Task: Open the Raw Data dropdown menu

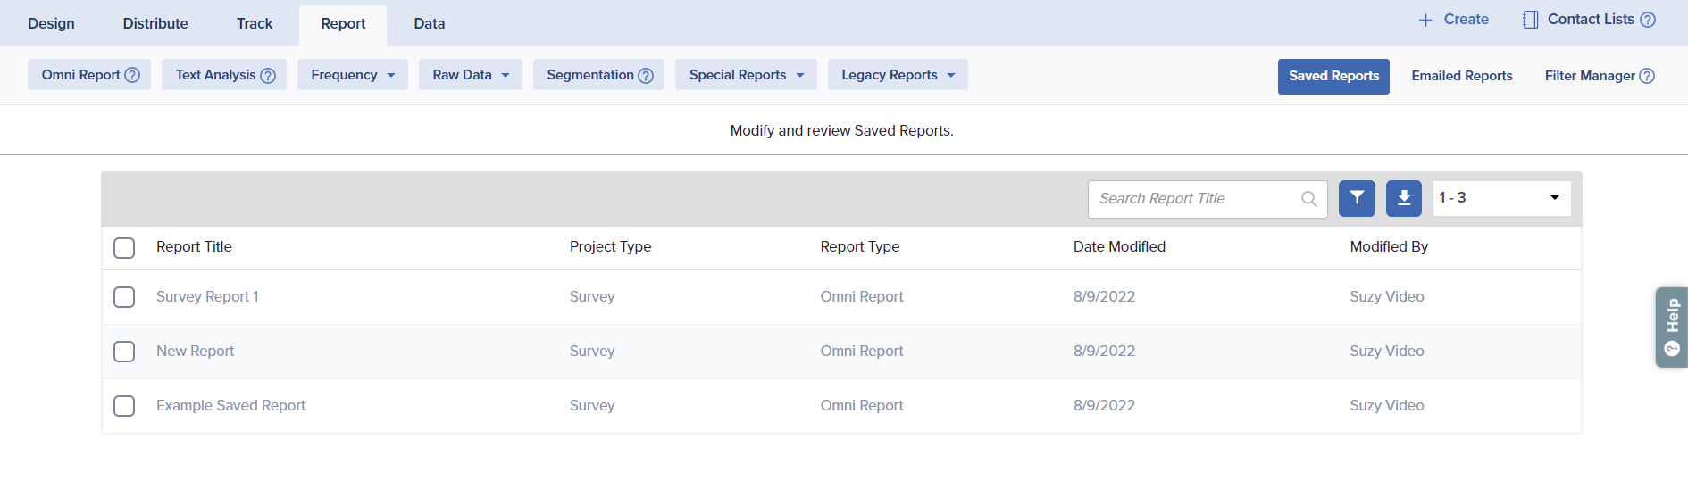Action: click(470, 75)
